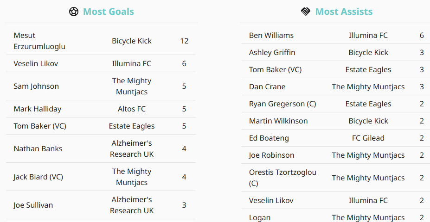Click the soccer ball icon beside Most Goals
The width and height of the screenshot is (430, 222).
(x=74, y=12)
